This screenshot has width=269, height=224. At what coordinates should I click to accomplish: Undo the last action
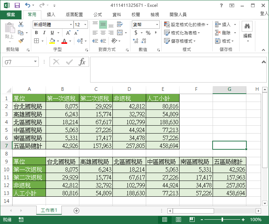coord(27,5)
